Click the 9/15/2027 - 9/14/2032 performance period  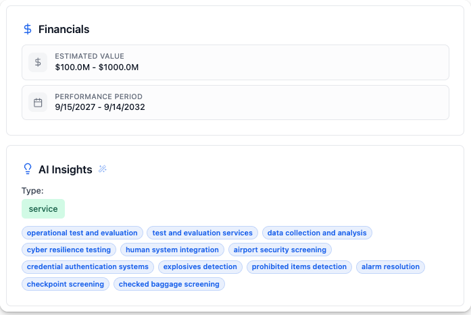(x=100, y=107)
